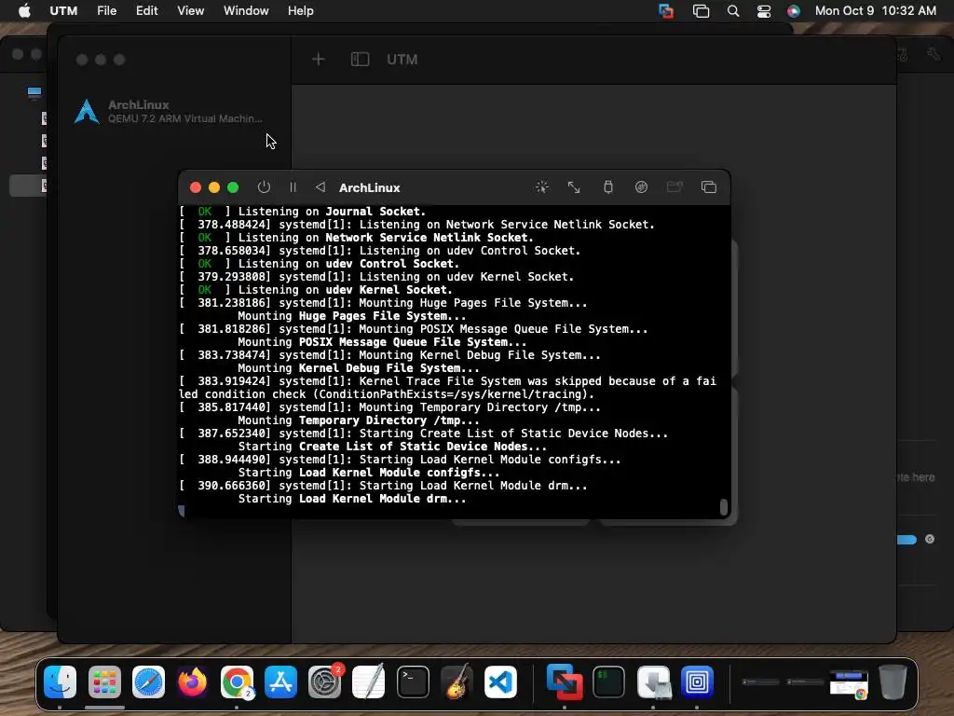
Task: Click the ArchLinux window title text
Action: 369,187
